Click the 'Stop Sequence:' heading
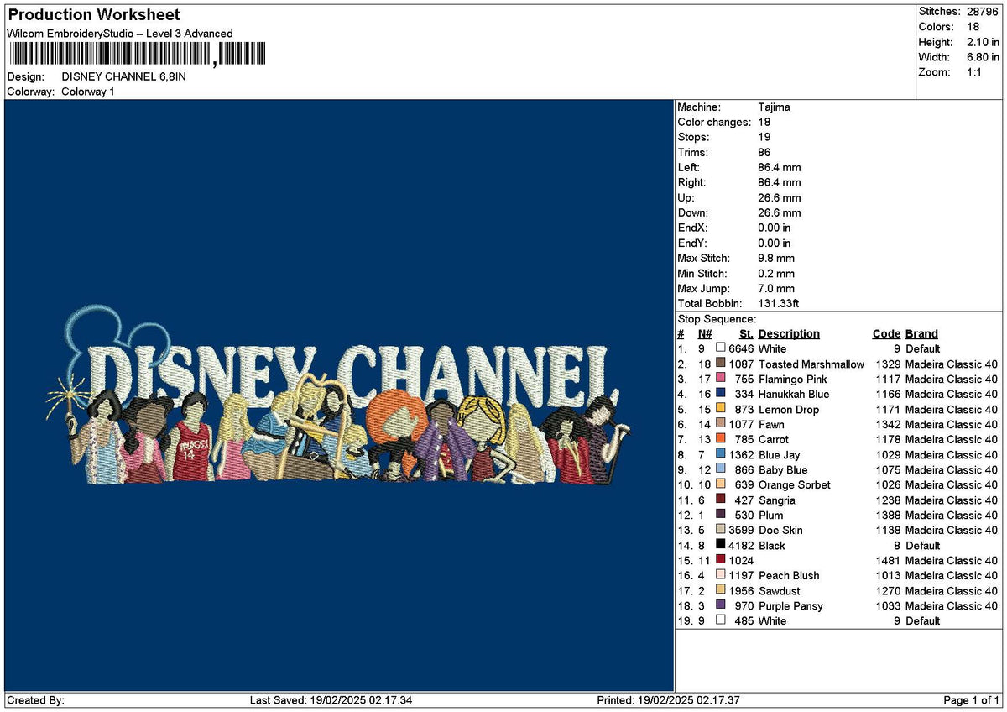This screenshot has height=712, width=1007. pyautogui.click(x=717, y=319)
